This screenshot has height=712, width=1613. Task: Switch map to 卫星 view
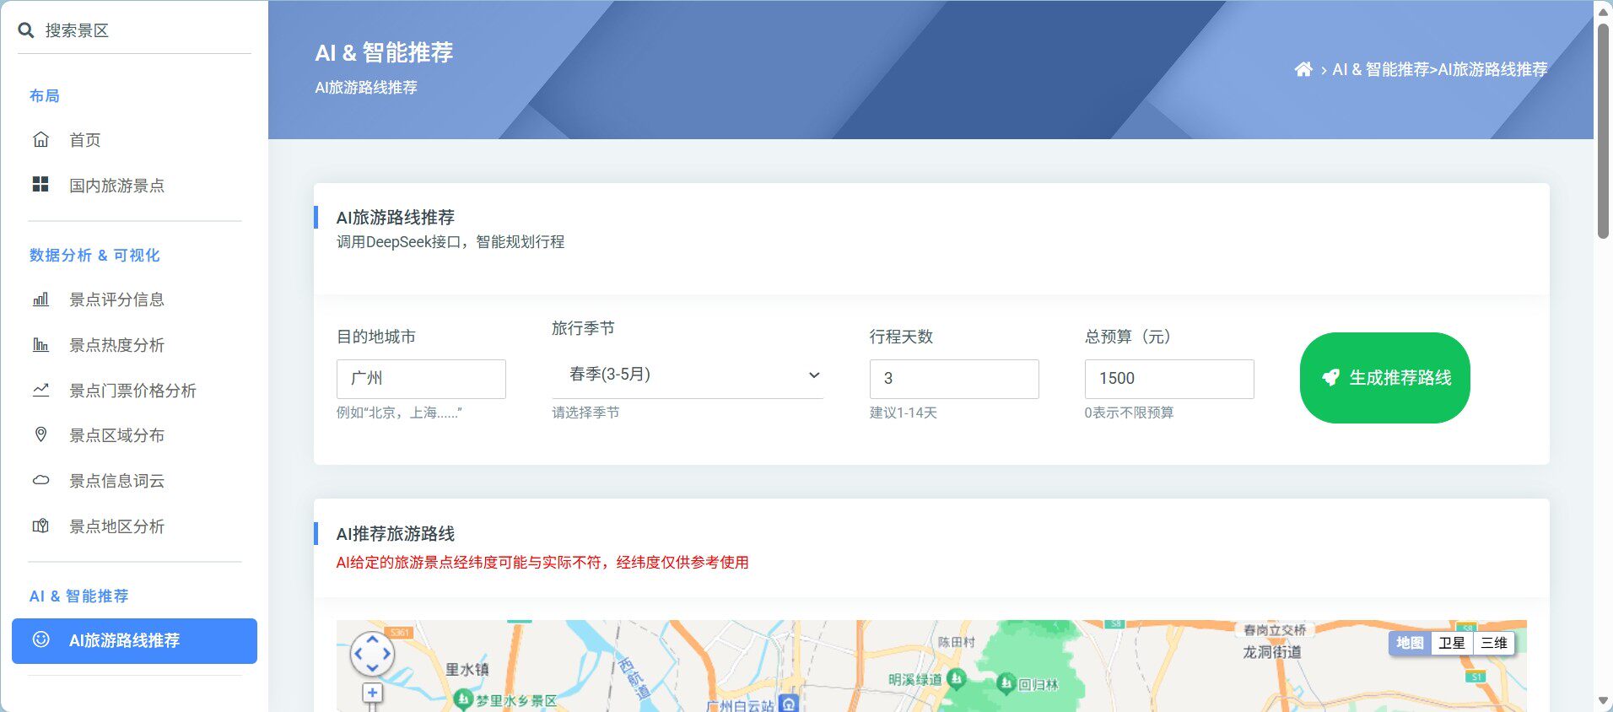[x=1452, y=643]
